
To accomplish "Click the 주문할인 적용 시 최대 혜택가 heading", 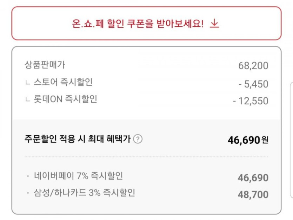I will pyautogui.click(x=78, y=139).
